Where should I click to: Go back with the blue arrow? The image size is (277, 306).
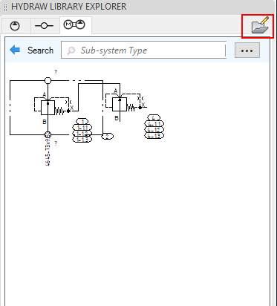15,50
